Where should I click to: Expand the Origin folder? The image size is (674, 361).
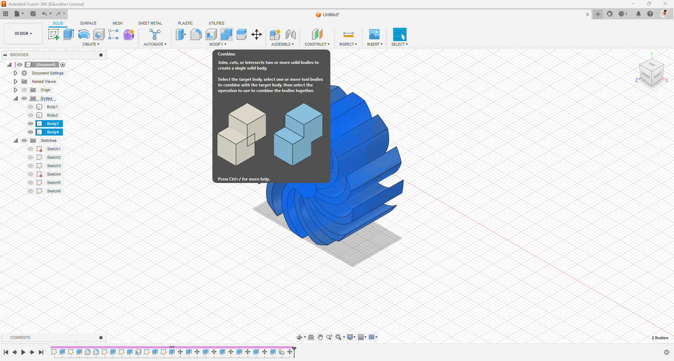point(15,90)
